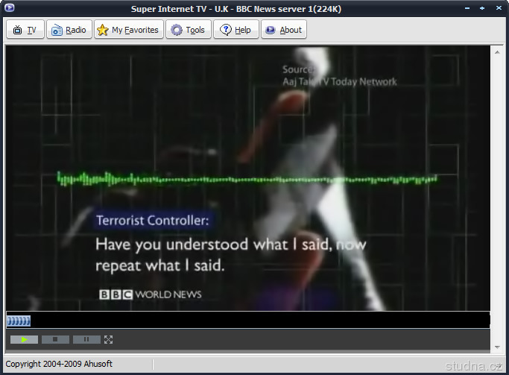Open the Help menu

(235, 30)
